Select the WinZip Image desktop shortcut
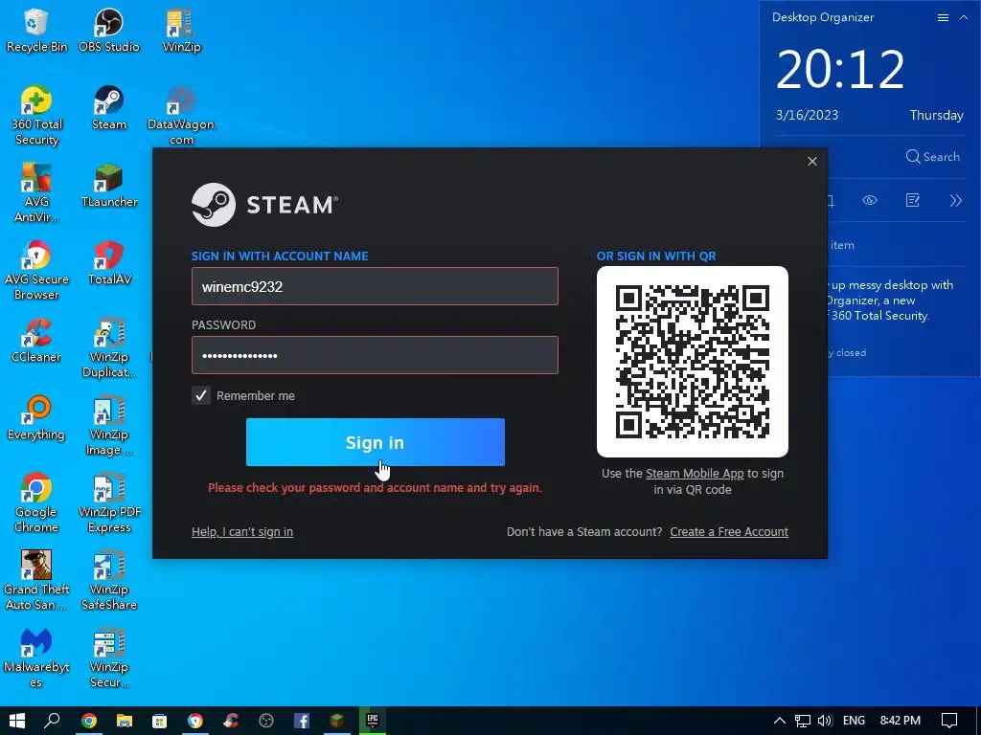 [109, 426]
